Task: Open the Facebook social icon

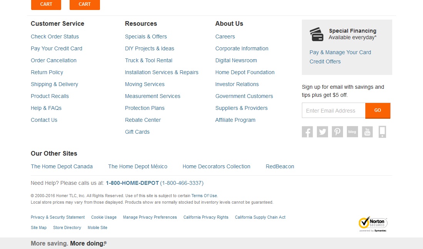Action: (x=307, y=132)
